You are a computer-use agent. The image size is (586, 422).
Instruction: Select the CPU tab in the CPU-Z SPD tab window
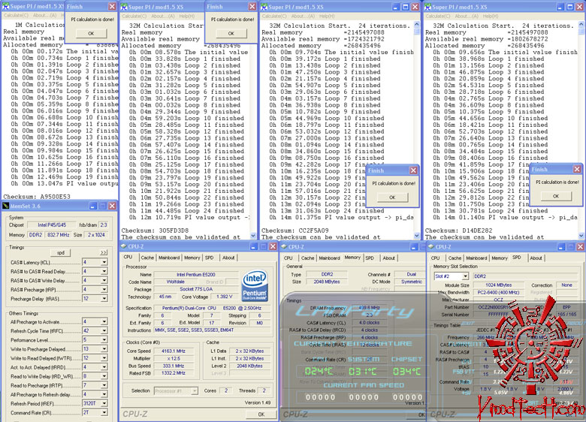[436, 258]
